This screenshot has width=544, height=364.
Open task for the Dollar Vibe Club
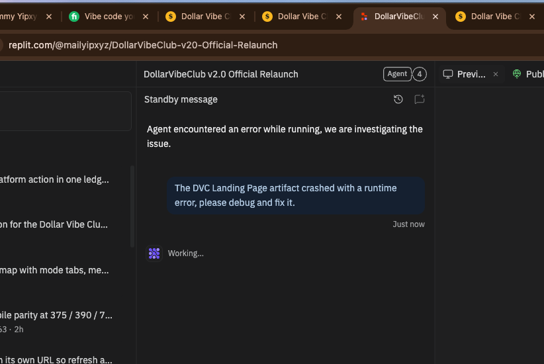click(x=54, y=224)
